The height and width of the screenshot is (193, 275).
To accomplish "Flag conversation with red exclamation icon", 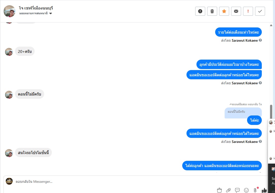I will [x=248, y=11].
